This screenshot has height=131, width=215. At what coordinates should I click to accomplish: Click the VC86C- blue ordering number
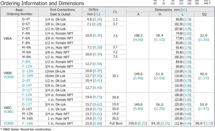[x=9, y=112]
